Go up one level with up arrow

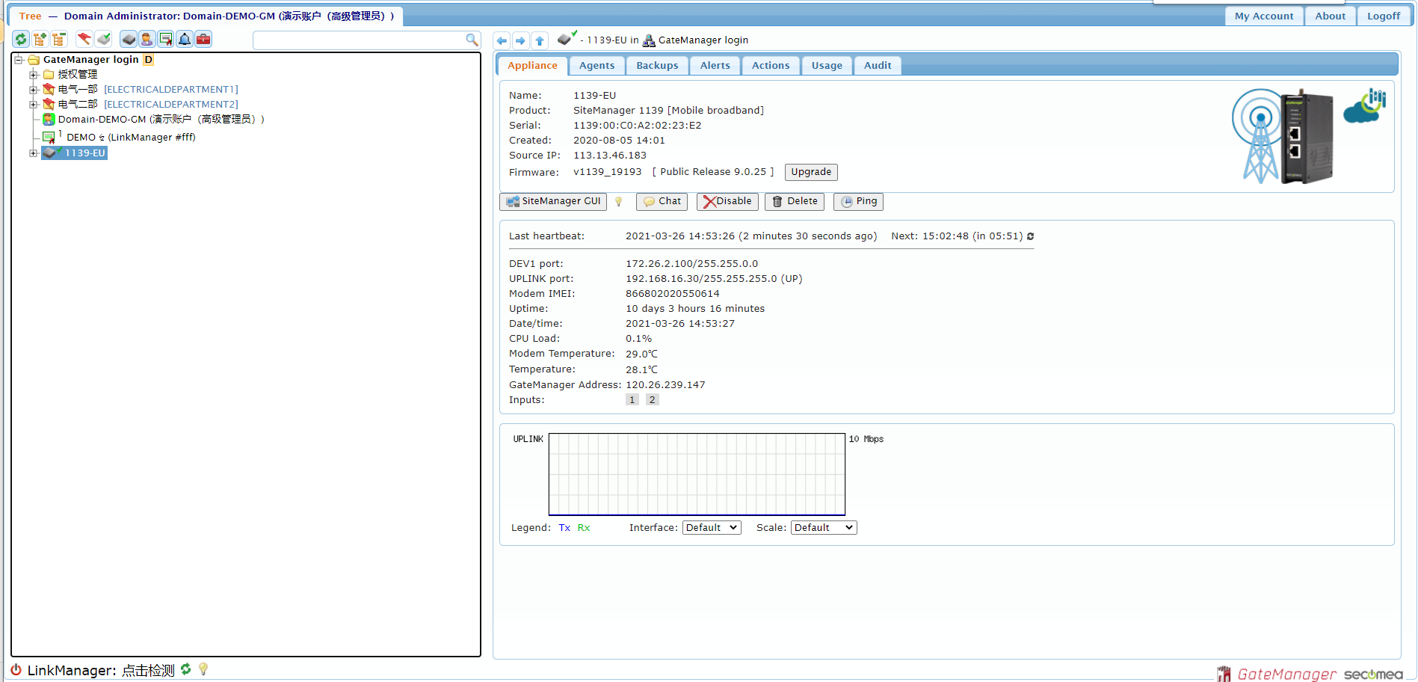coord(540,40)
